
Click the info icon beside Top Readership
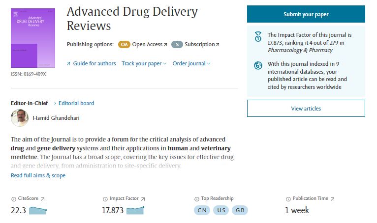[197, 199]
